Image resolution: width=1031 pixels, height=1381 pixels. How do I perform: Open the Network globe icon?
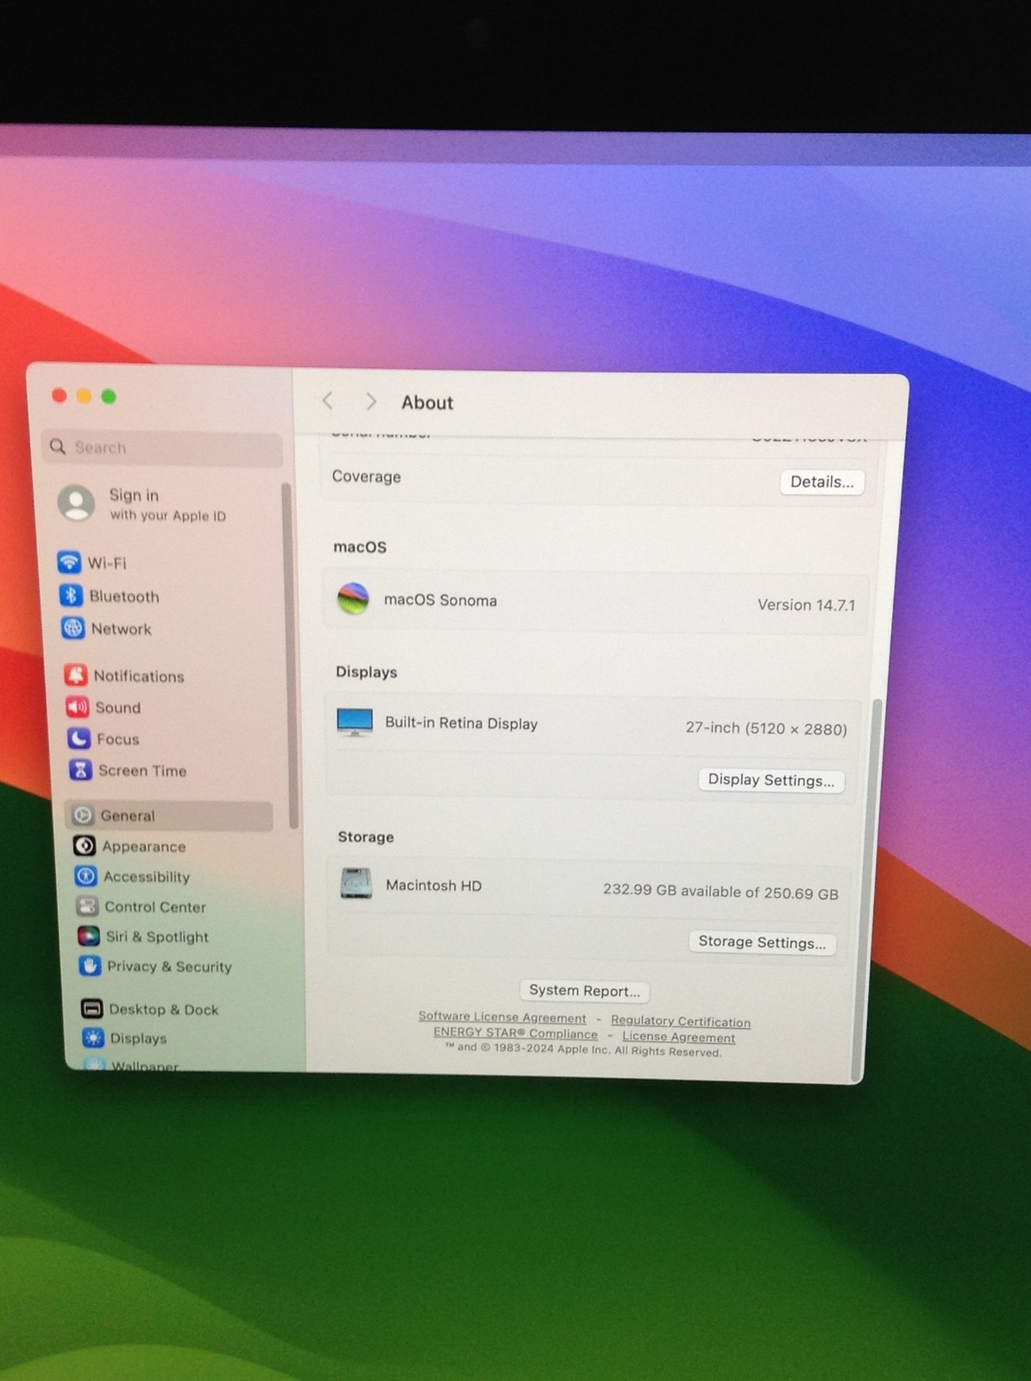(72, 628)
